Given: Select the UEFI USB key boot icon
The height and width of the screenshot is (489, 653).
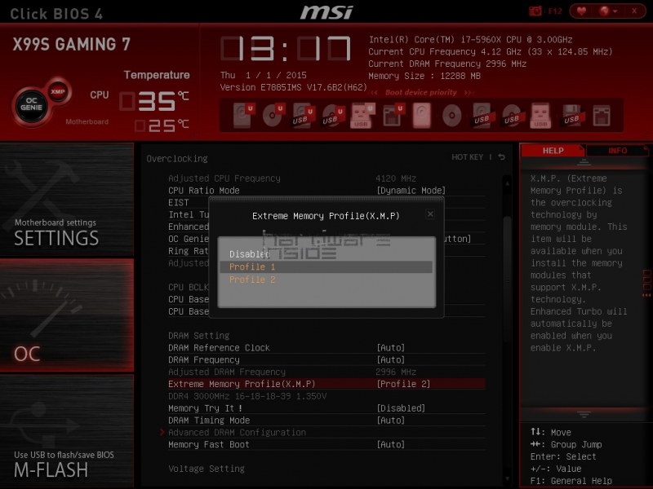Looking at the screenshot, I should pos(362,115).
